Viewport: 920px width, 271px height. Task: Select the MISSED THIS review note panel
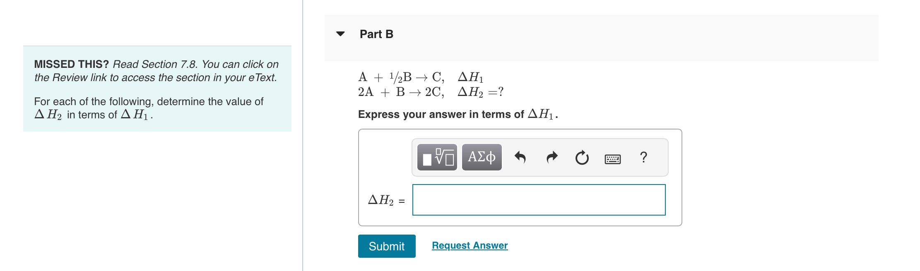[157, 88]
